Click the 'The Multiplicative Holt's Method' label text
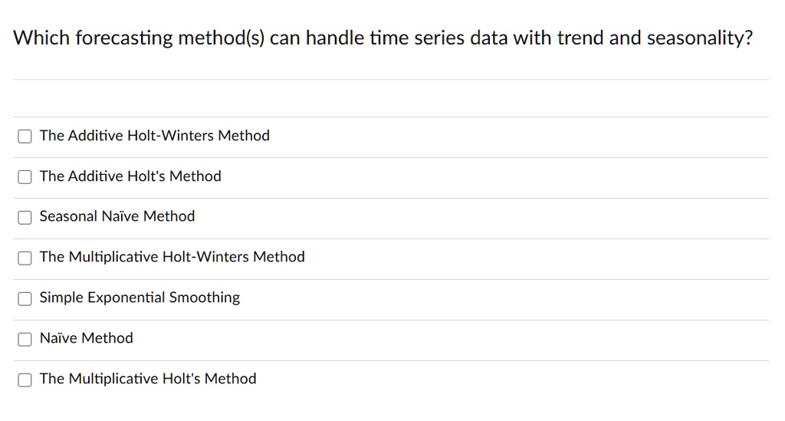Viewport: 785px width, 421px height. click(148, 379)
